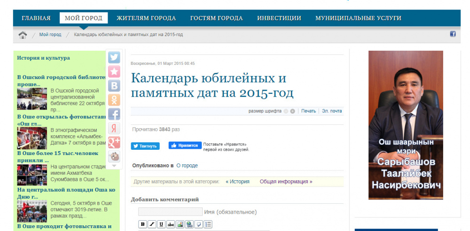Viewport: 470px width, 231px height.
Task: Share via VKontakte icon
Action: [x=114, y=86]
